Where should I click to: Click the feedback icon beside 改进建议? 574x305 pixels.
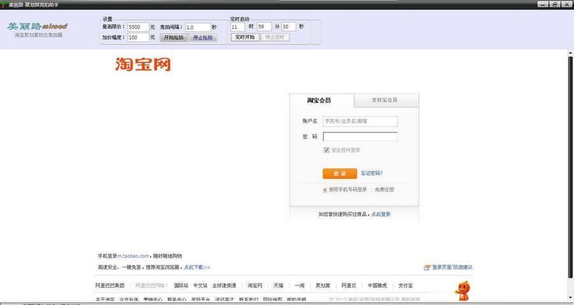point(427,267)
